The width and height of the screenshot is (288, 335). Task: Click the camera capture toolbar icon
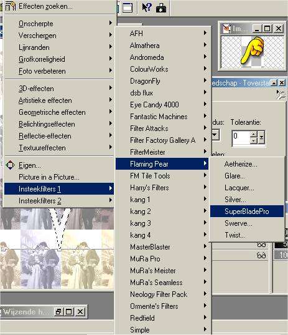click(x=161, y=7)
